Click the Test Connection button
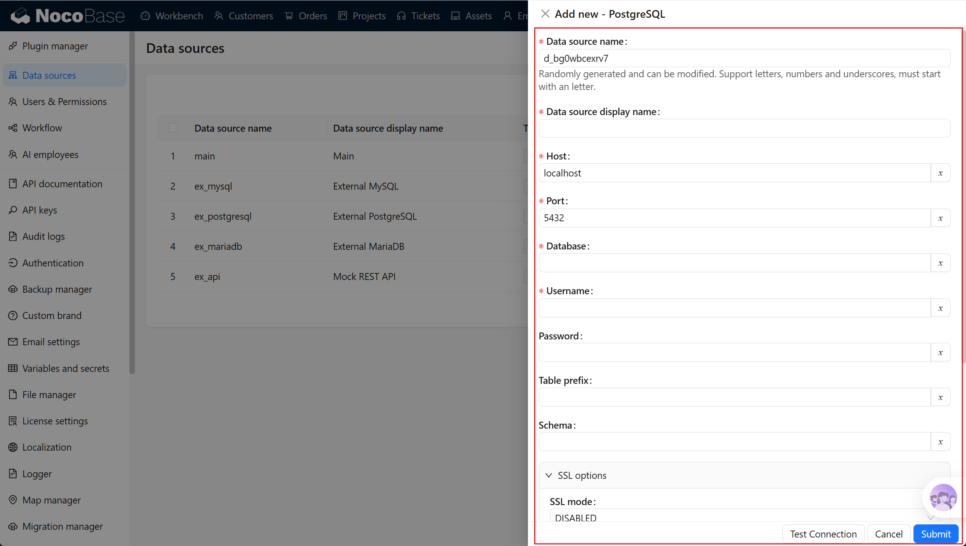The height and width of the screenshot is (546, 966). (823, 534)
